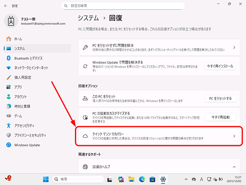Click the search magnifier icon in settings
The height and width of the screenshot is (185, 246).
click(66, 6)
